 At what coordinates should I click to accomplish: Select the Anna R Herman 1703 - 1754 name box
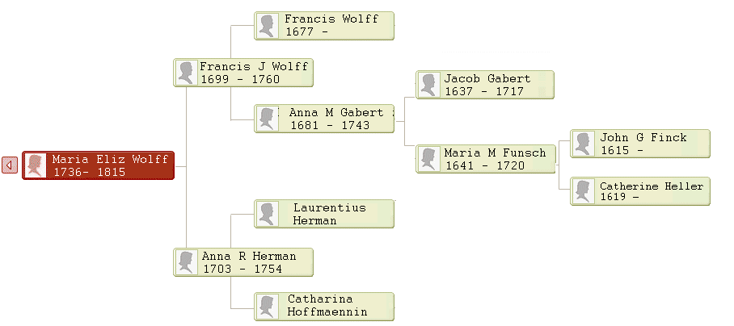tap(251, 262)
